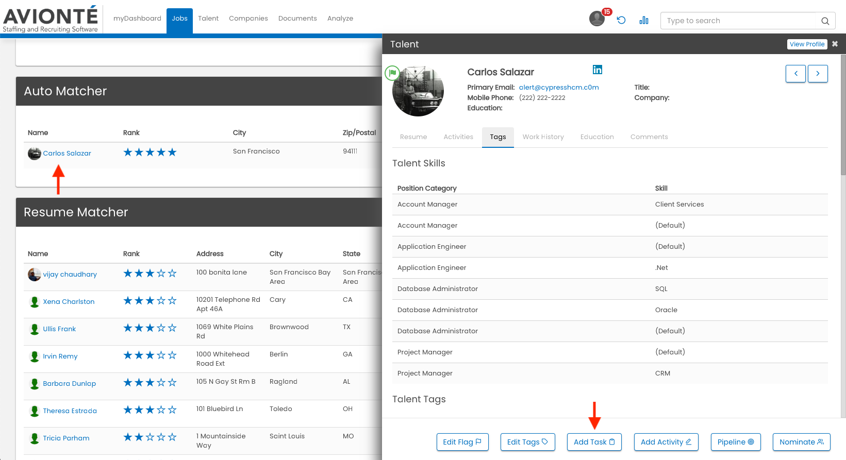This screenshot has width=846, height=460.
Task: Open the Companies menu
Action: 248,19
